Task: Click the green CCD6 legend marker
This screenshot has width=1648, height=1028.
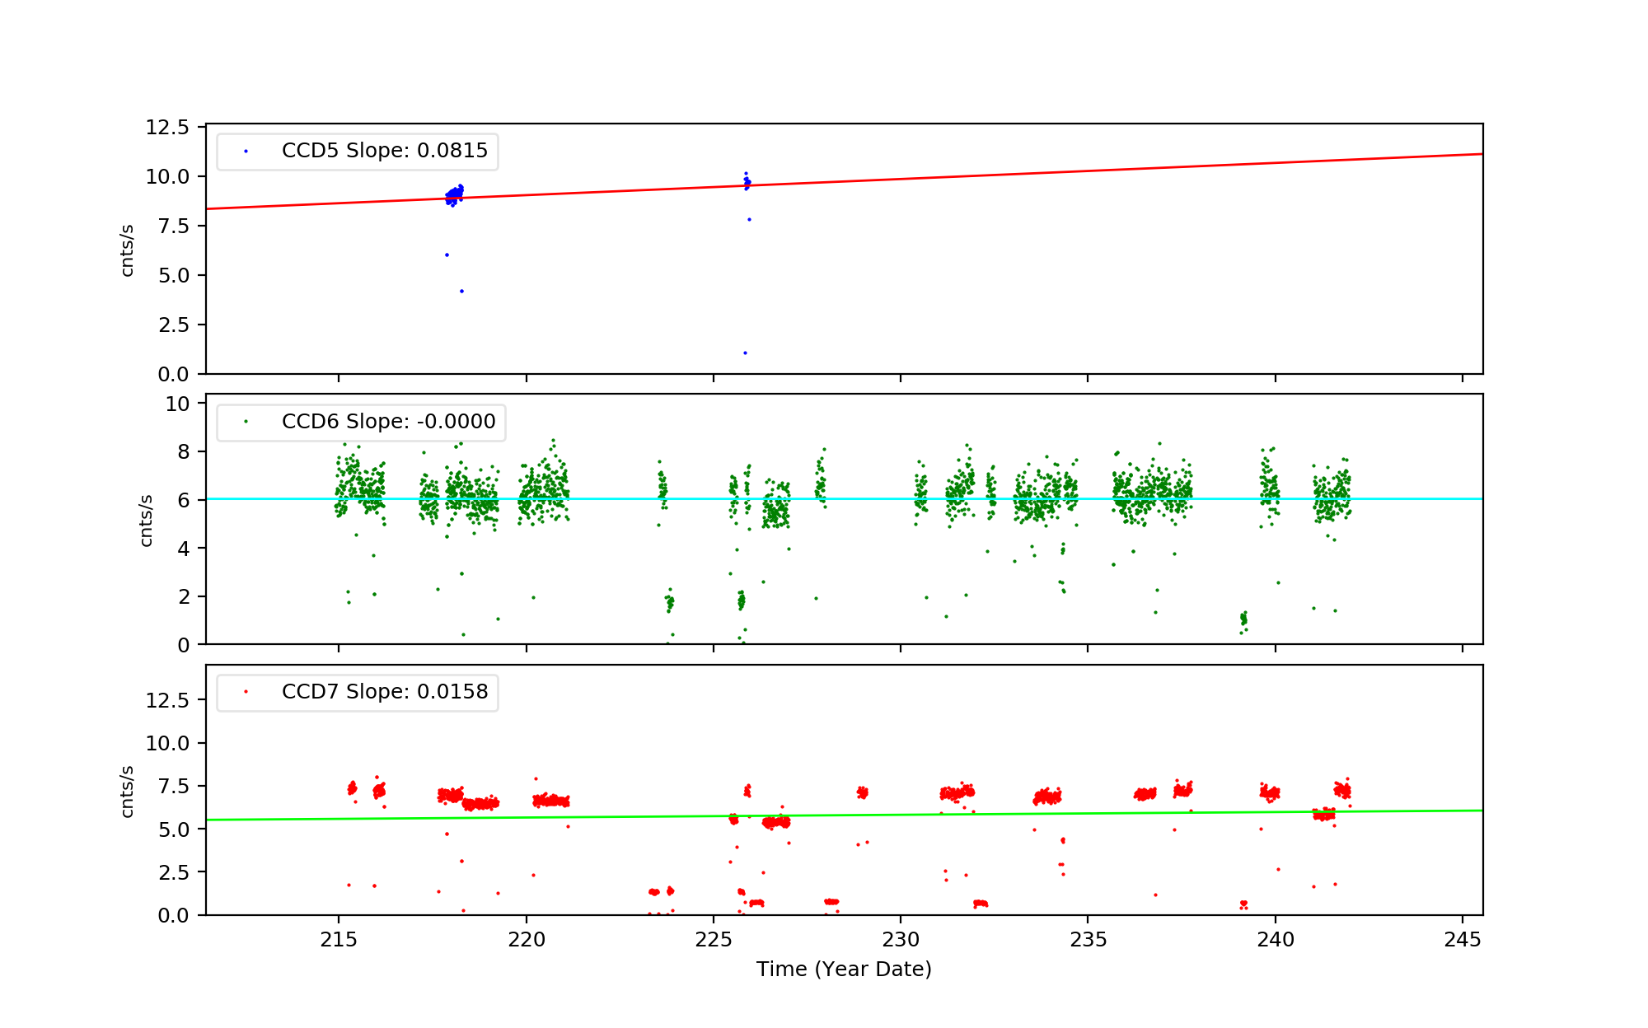Action: [x=246, y=422]
